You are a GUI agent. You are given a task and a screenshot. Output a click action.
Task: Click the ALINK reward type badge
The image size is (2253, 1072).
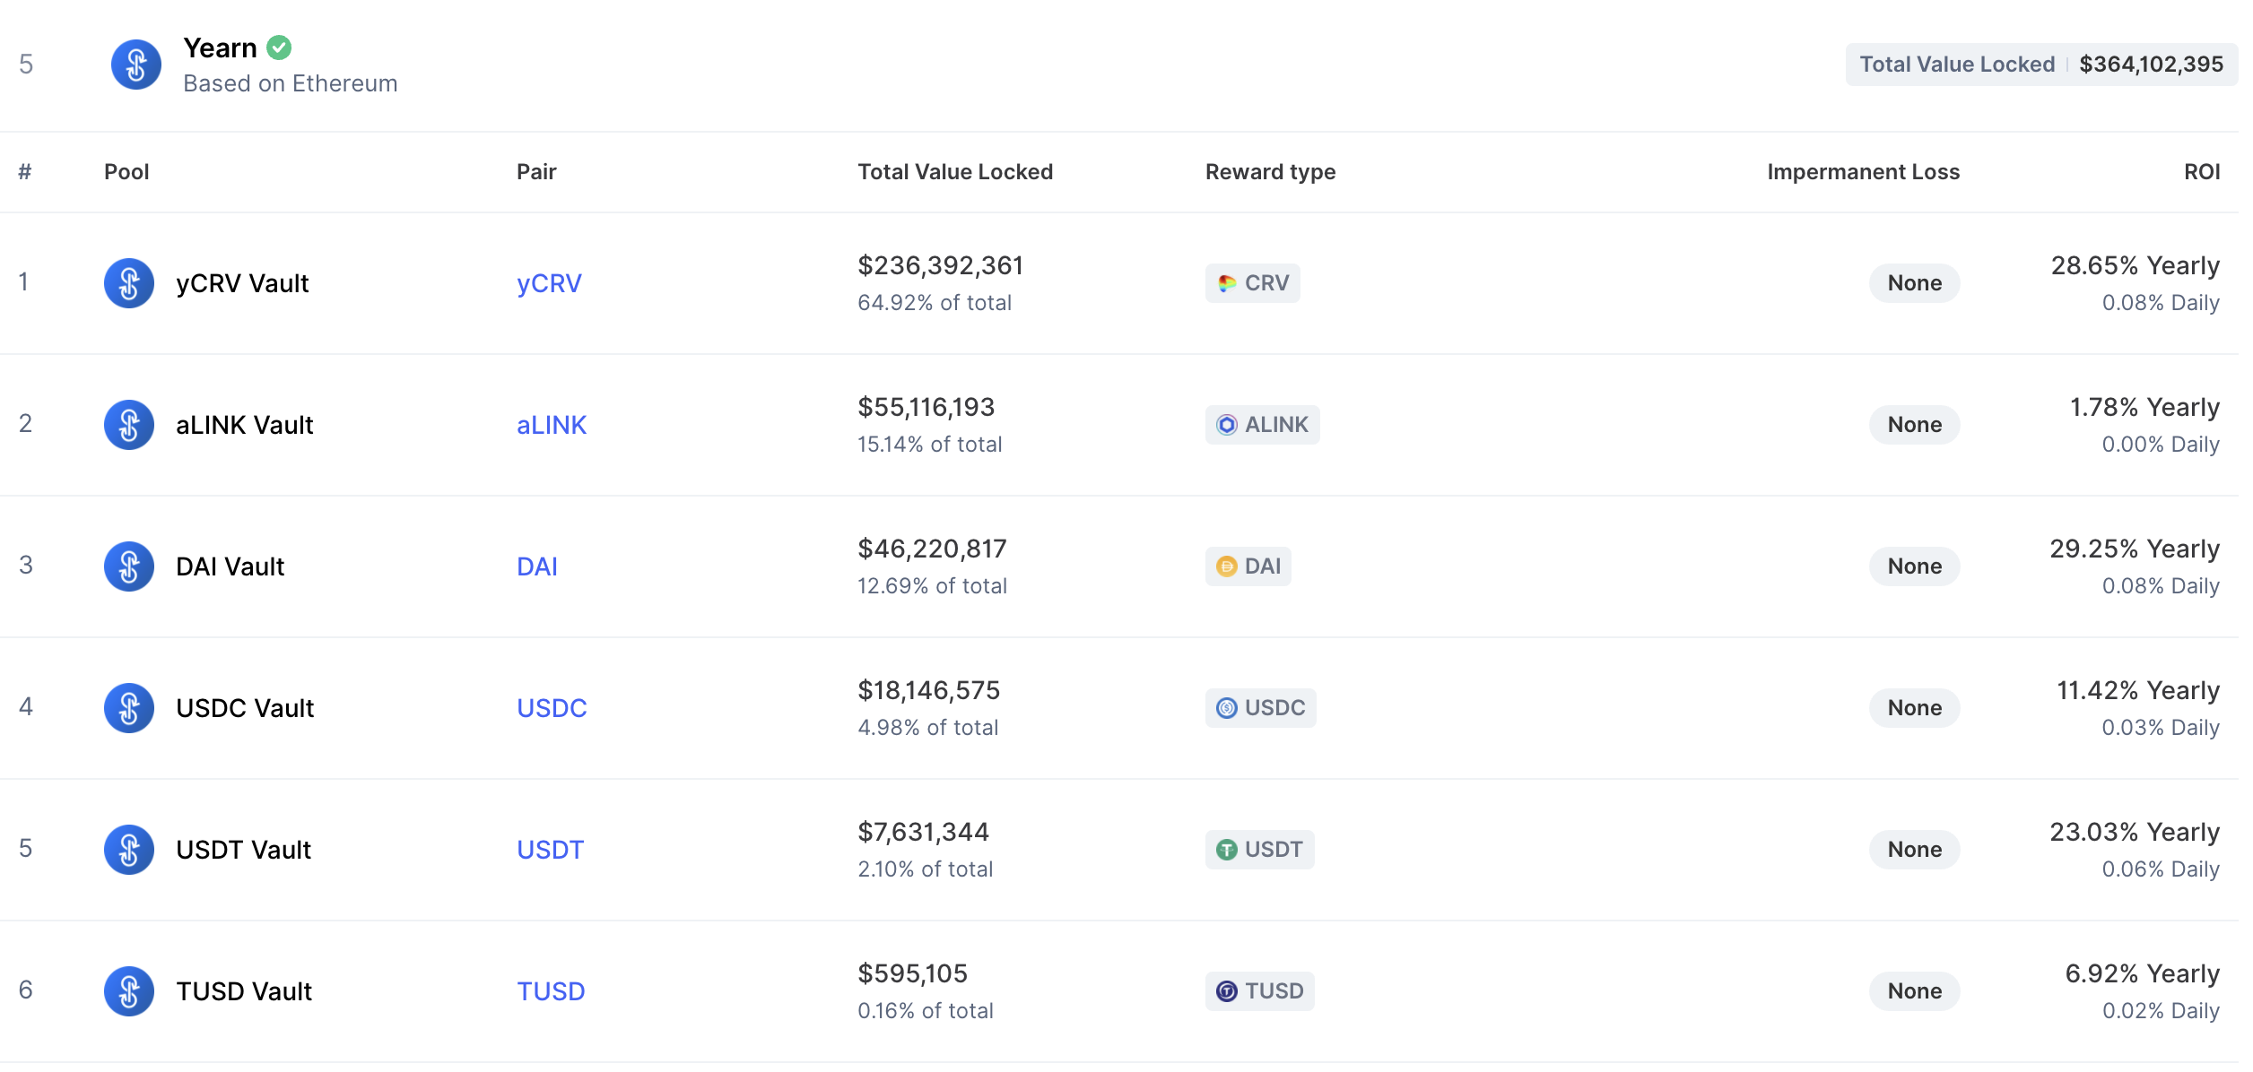pyautogui.click(x=1262, y=425)
